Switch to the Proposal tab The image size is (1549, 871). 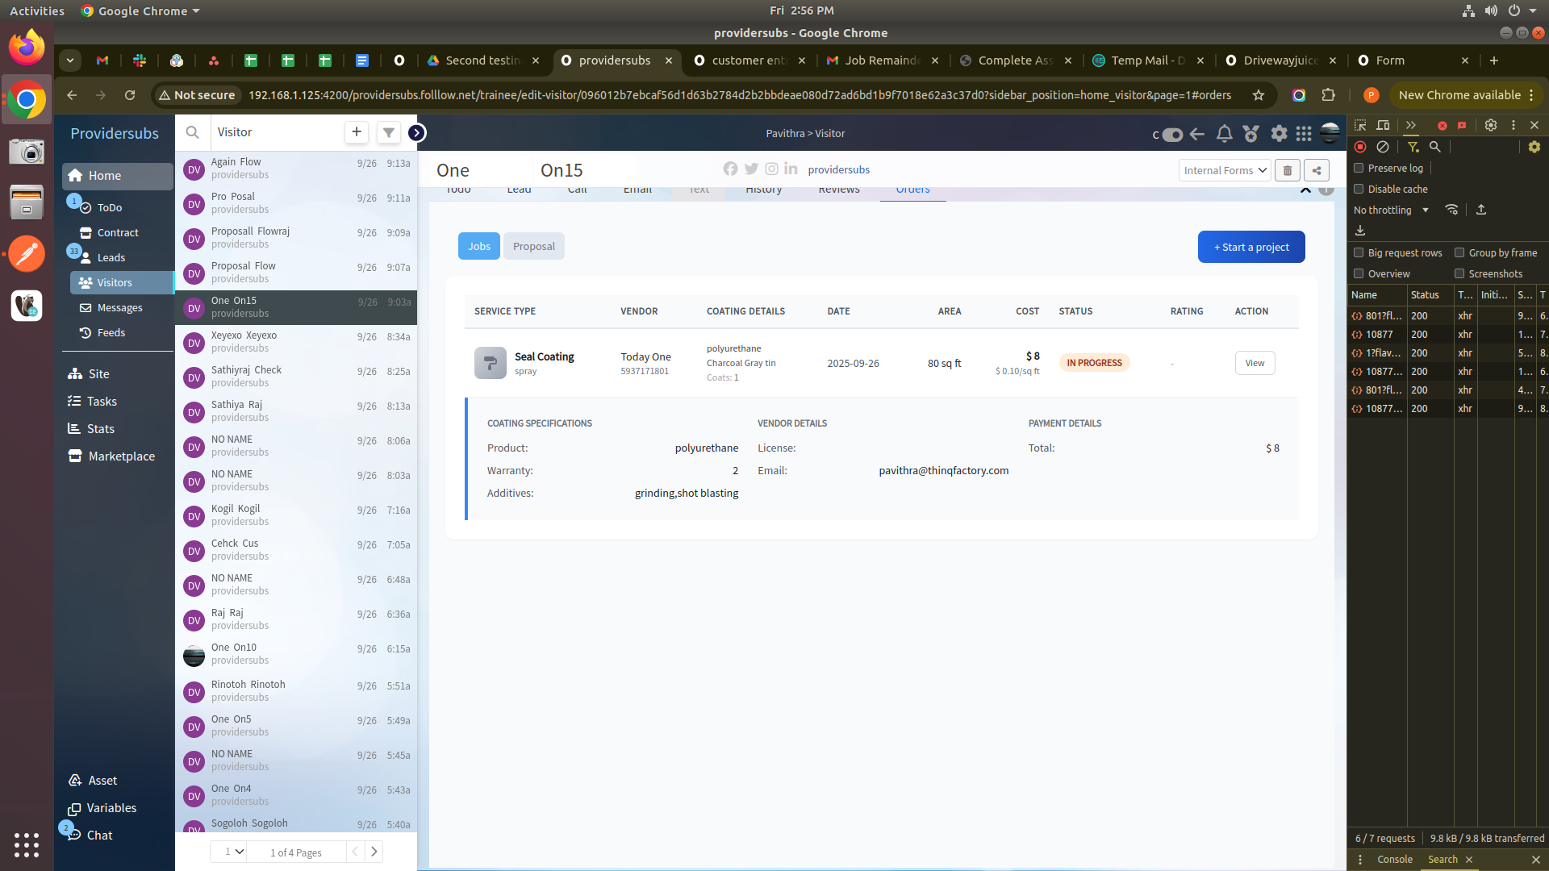click(533, 246)
